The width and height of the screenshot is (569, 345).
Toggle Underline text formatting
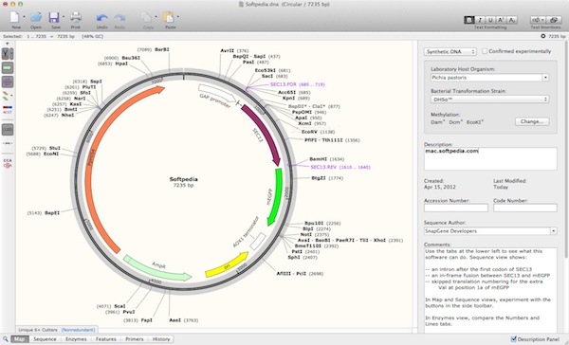[x=490, y=20]
